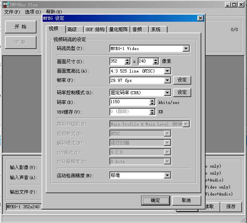Decrease the 码率 1150 with down arrow
247x223 pixels.
[x=152, y=104]
